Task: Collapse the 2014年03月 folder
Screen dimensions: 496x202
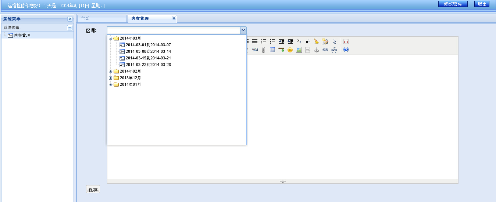Action: 111,38
